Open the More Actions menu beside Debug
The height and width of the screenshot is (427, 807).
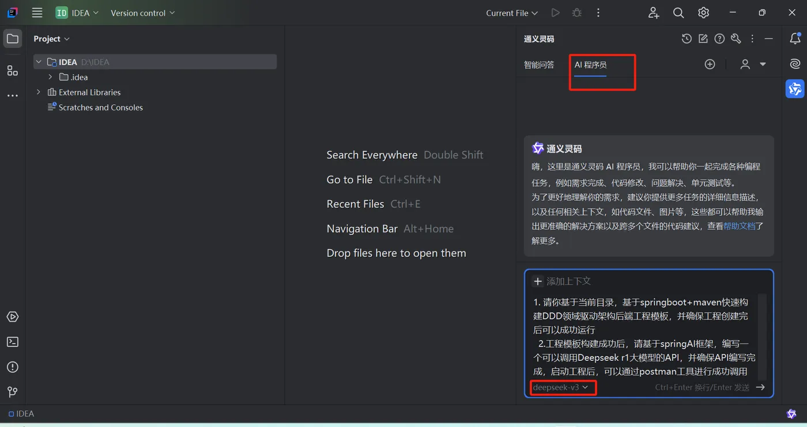[x=598, y=13]
